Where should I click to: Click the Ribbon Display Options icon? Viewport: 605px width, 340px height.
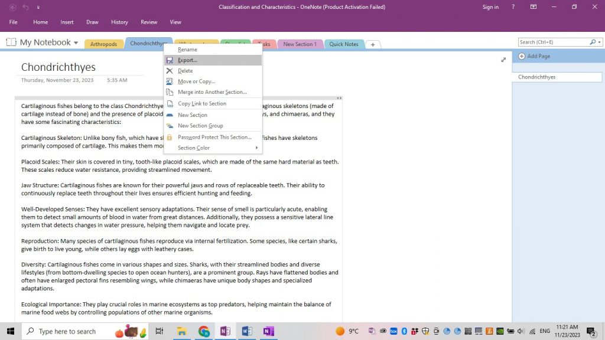coord(533,6)
